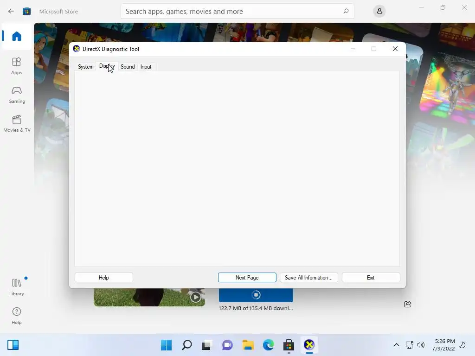
Task: Open the Gaming section in Store
Action: [17, 95]
